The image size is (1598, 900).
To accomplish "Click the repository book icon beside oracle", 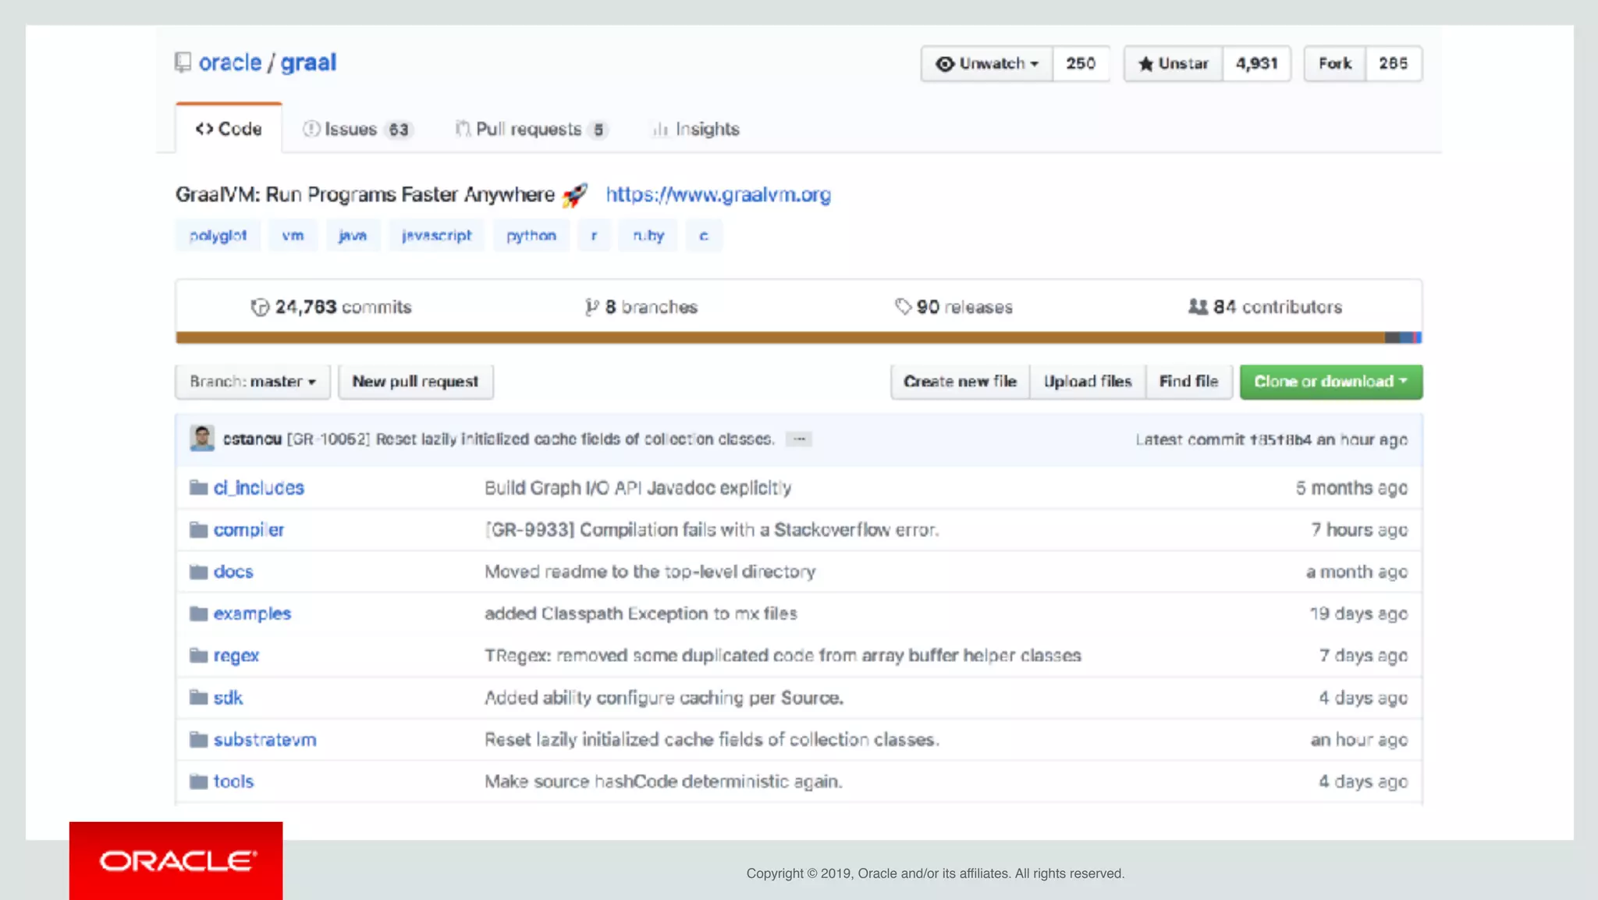I will [183, 62].
